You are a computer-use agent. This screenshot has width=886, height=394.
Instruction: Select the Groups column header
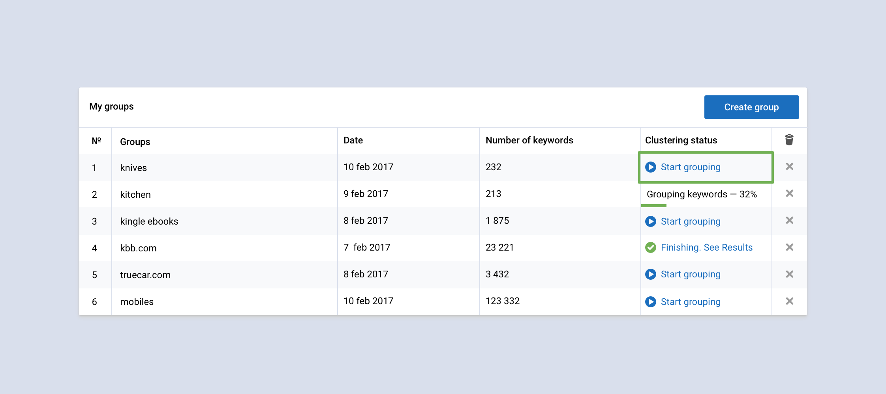(135, 142)
